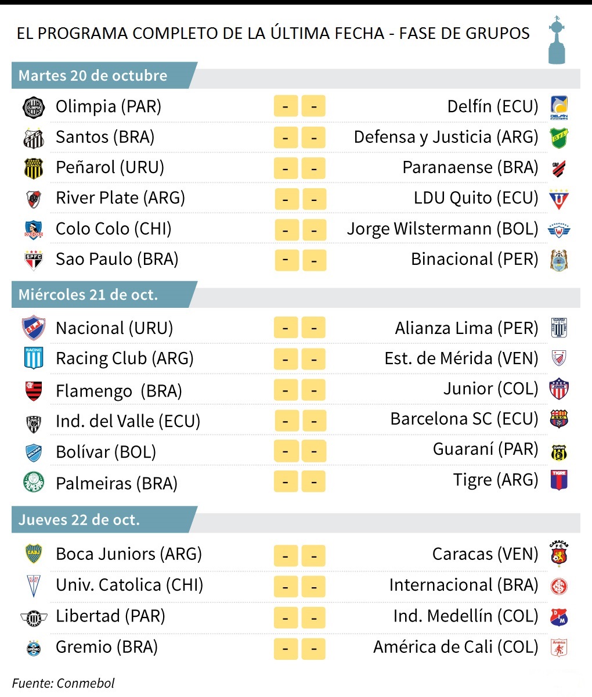Click the Boca Juniors crest
The height and width of the screenshot is (697, 592).
[x=33, y=554]
